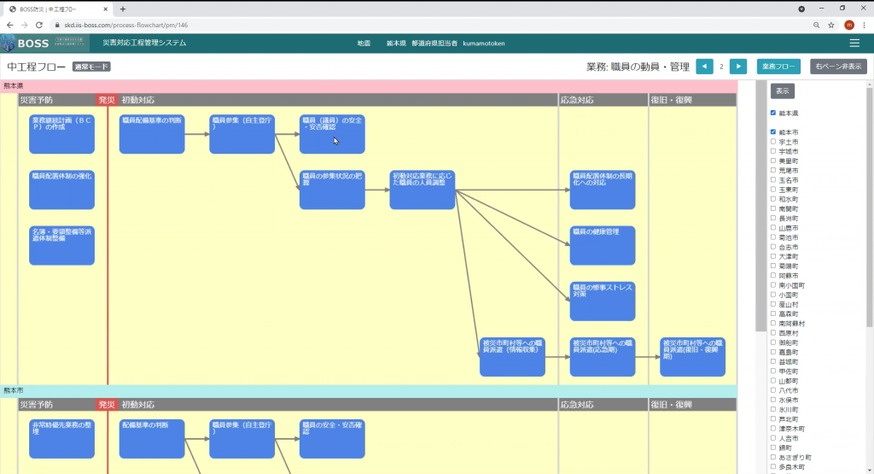Screen dimensions: 874x474
Task: Check the 宇土市 checkbox
Action: click(x=773, y=142)
